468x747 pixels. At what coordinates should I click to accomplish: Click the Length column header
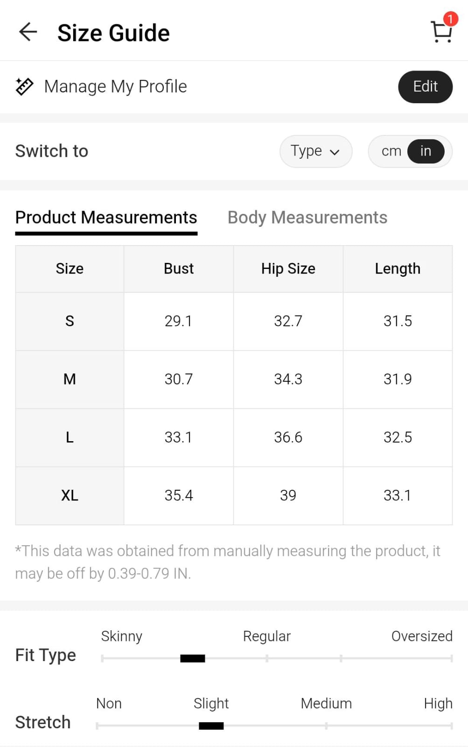coord(398,269)
